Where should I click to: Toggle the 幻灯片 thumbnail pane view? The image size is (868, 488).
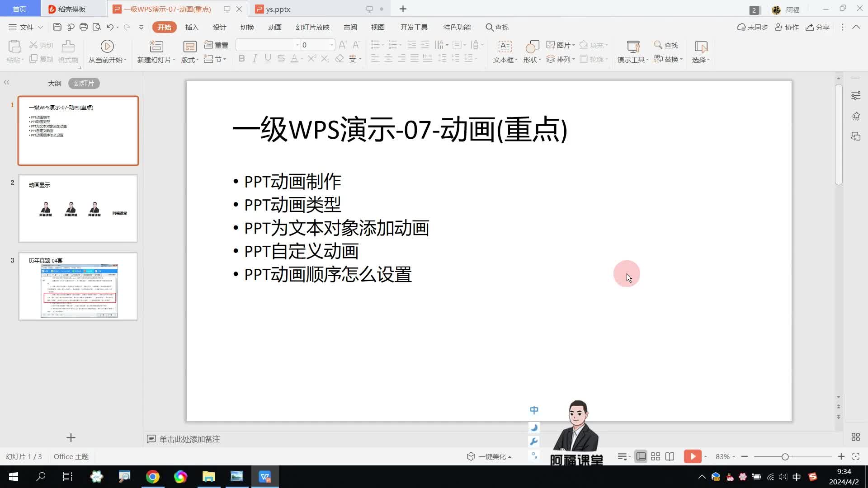click(x=84, y=83)
